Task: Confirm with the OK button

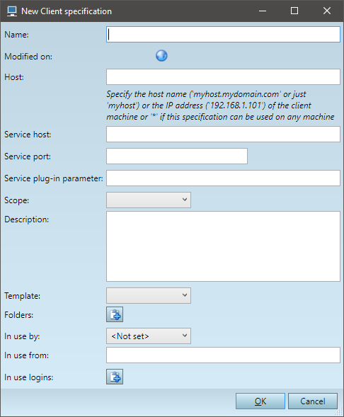Action: [x=260, y=401]
